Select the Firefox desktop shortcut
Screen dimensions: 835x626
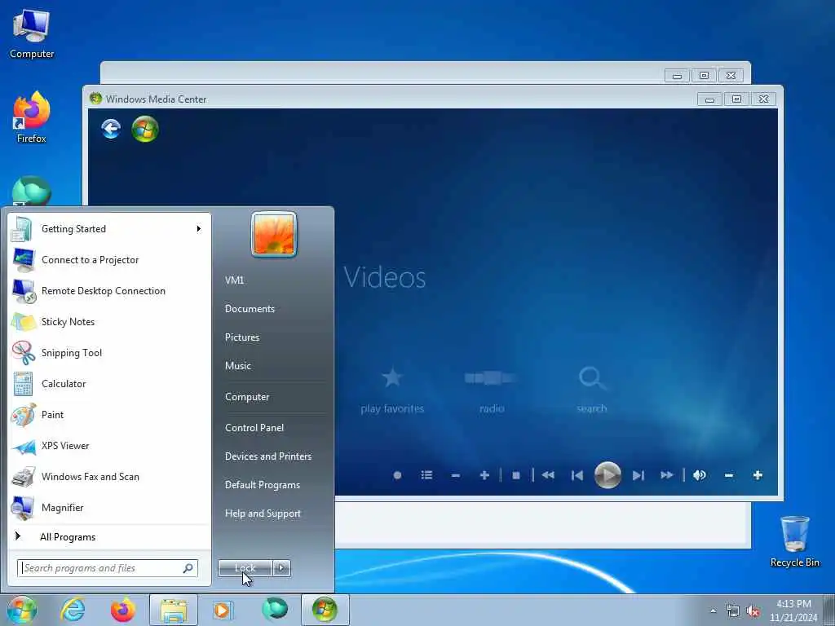coord(32,117)
